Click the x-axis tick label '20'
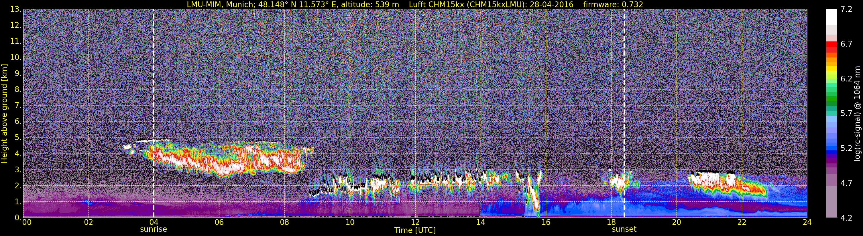Viewport: 863px width, 236px height. point(677,222)
